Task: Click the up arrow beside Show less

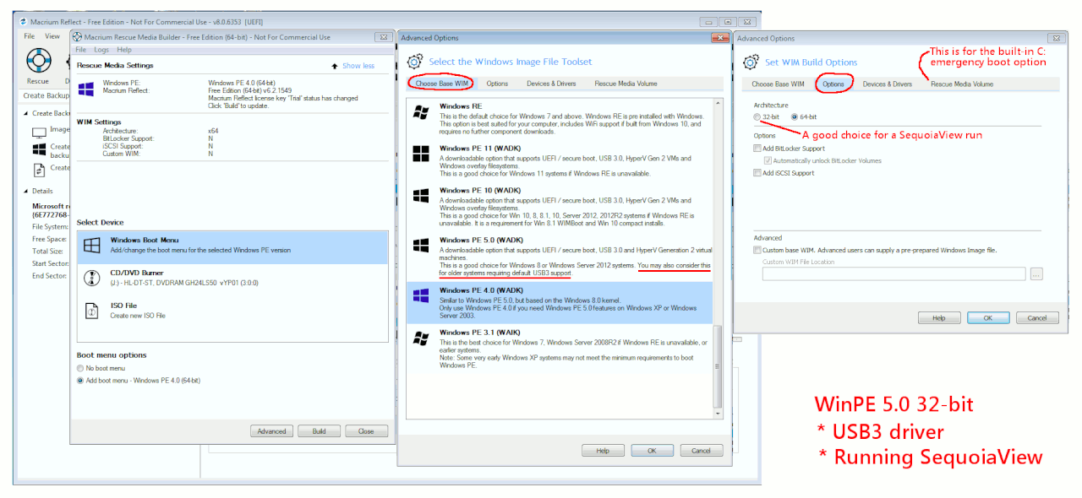Action: 335,66
